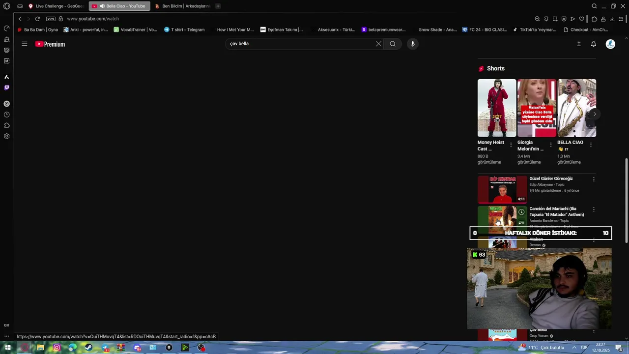Open Güzel Günler Göreceğiz video title

551,178
